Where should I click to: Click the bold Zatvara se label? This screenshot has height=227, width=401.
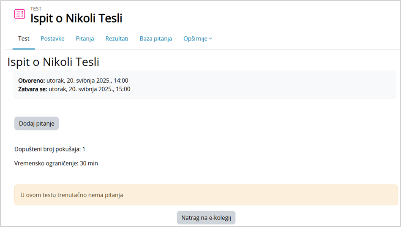point(33,89)
